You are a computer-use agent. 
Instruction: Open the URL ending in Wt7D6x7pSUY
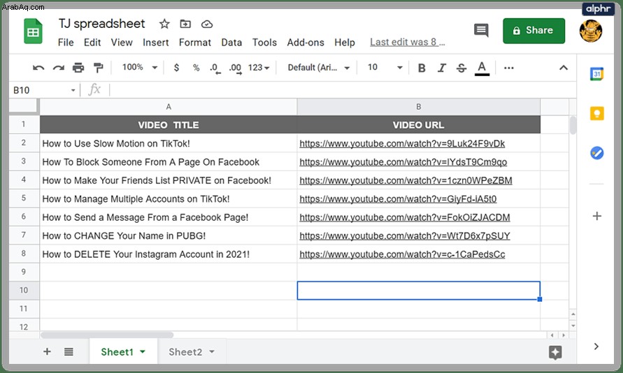tap(404, 235)
